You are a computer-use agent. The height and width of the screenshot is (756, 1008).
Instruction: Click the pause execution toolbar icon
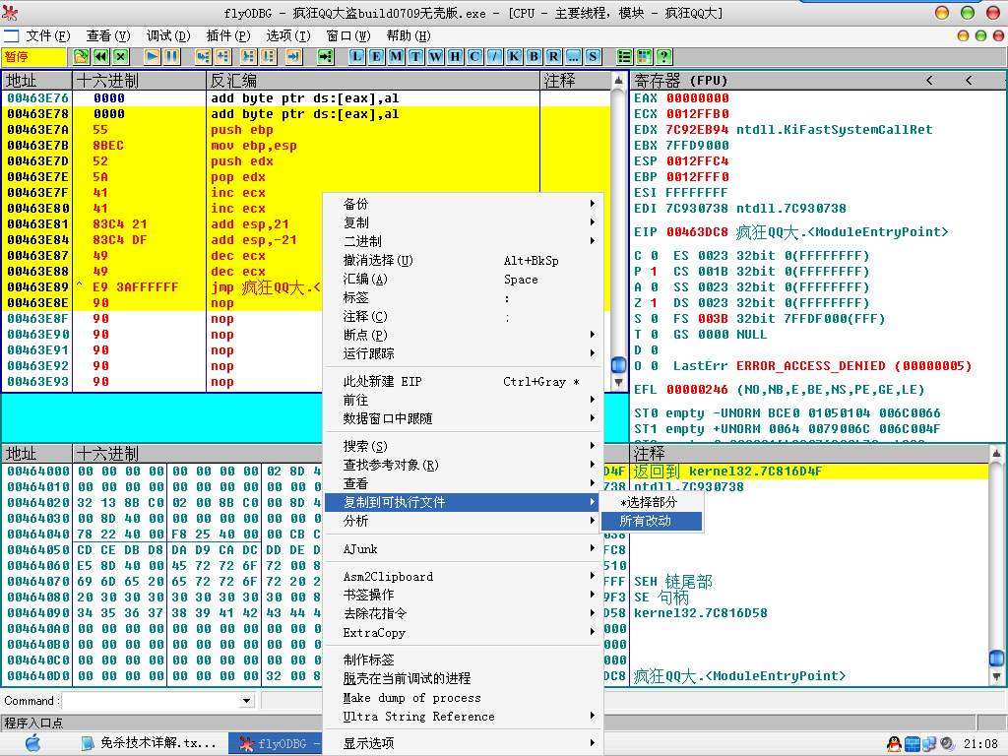point(171,56)
